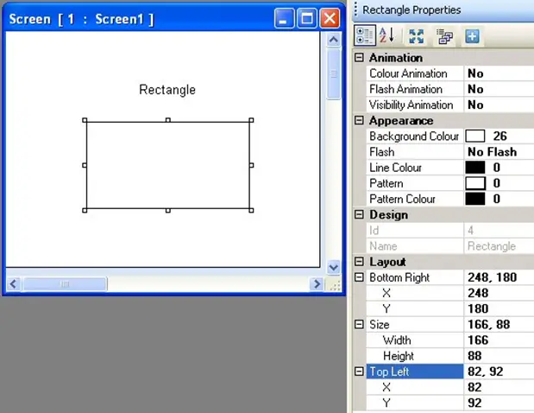
Task: Minimize the Screen1 window
Action: 284,18
